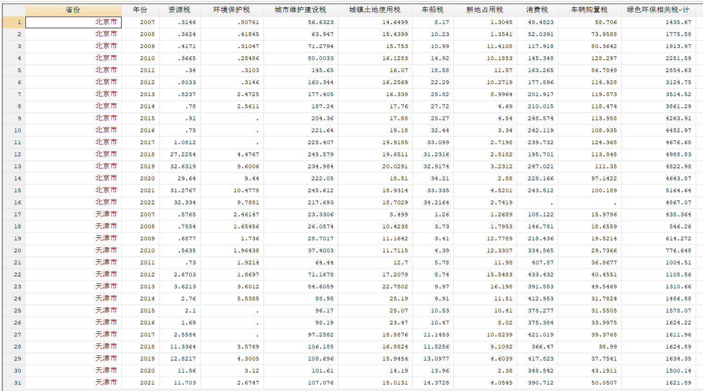
Task: Click the missing 车辆购置税 cell in row 16
Action: [x=589, y=202]
